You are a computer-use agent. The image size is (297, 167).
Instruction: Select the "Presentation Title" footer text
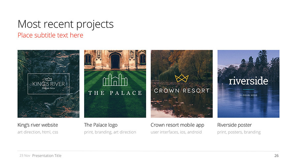pos(47,156)
